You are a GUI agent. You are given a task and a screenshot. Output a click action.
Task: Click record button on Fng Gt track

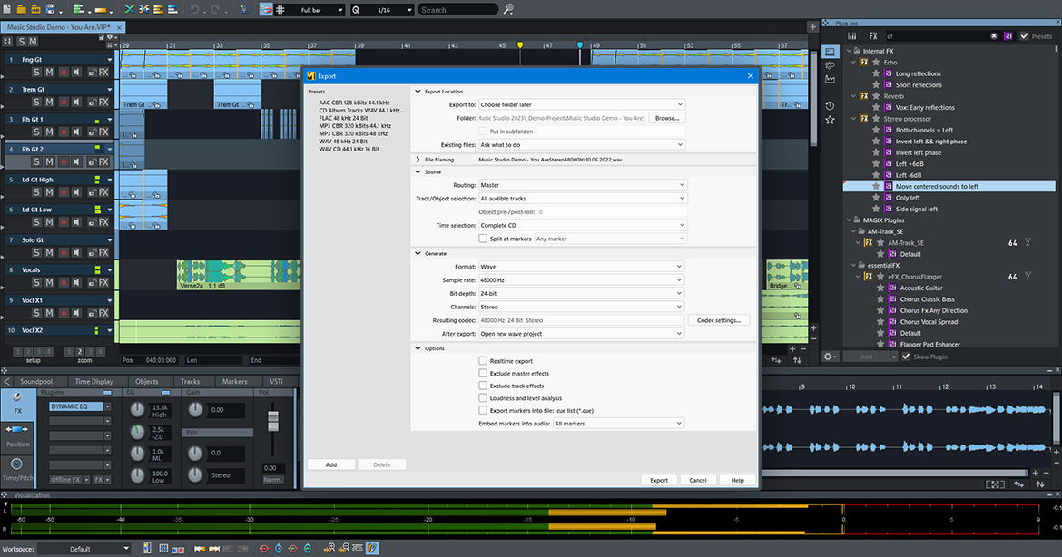pos(64,72)
